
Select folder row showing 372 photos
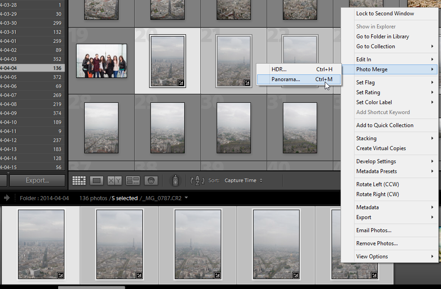tap(32, 77)
